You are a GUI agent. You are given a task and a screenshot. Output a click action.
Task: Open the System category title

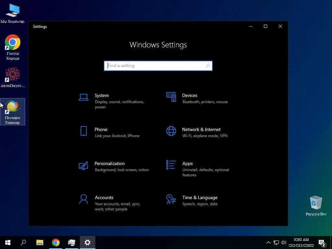point(101,96)
